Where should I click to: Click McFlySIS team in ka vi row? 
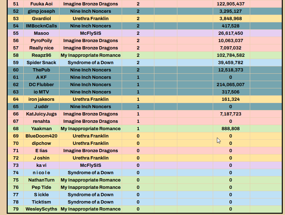(90, 166)
